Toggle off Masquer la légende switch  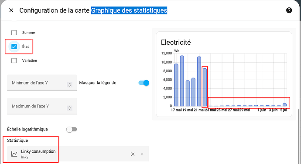144,83
